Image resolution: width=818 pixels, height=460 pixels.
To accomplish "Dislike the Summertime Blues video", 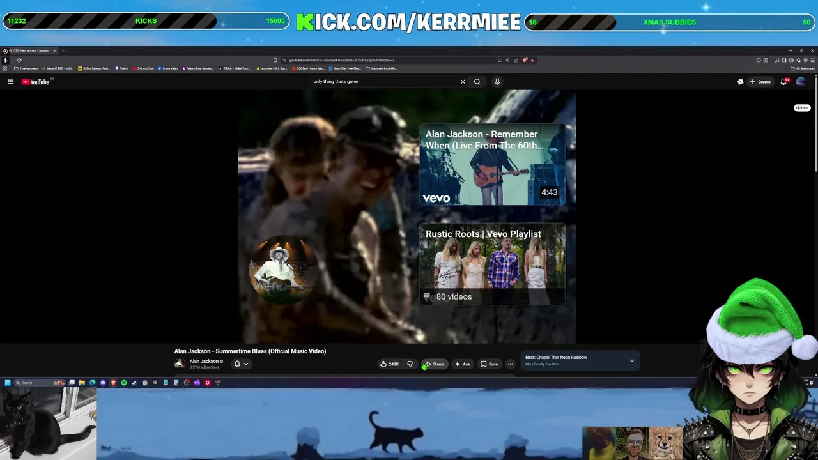I will tap(410, 364).
